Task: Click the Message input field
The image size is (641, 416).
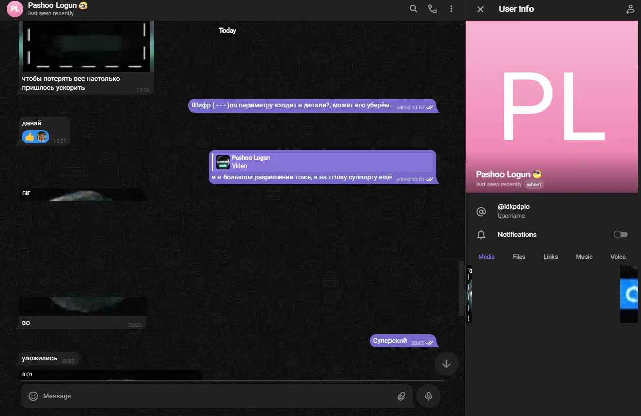Action: [214, 396]
